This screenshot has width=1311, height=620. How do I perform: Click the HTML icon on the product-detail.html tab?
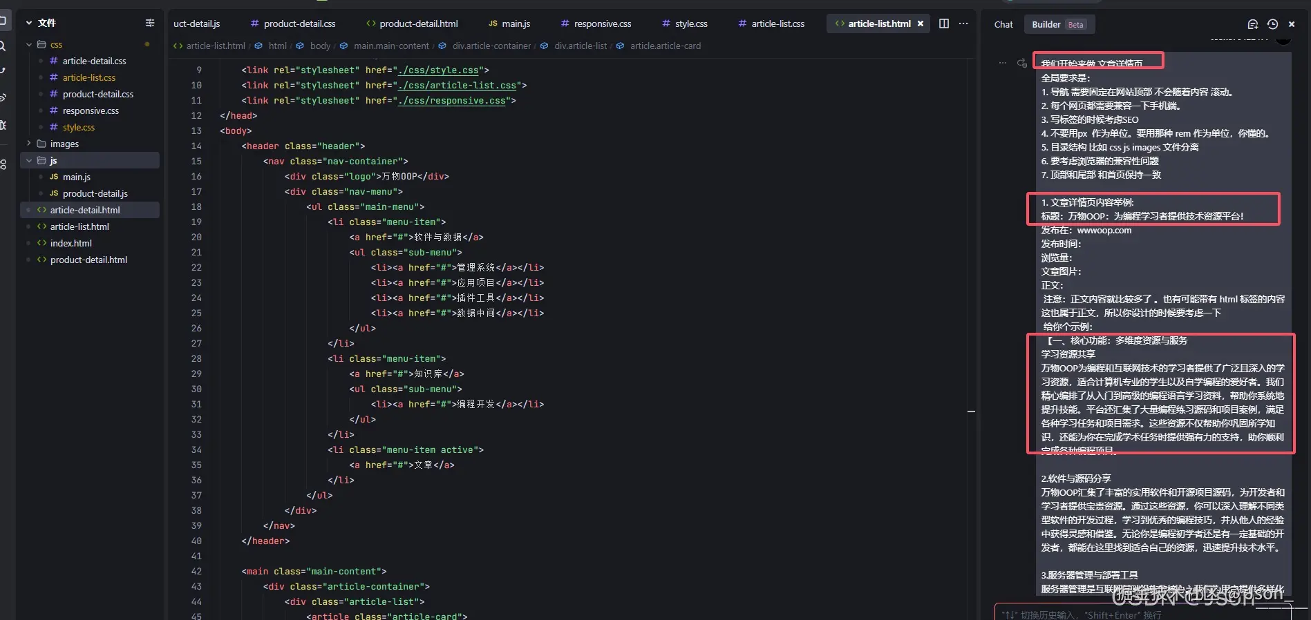371,23
